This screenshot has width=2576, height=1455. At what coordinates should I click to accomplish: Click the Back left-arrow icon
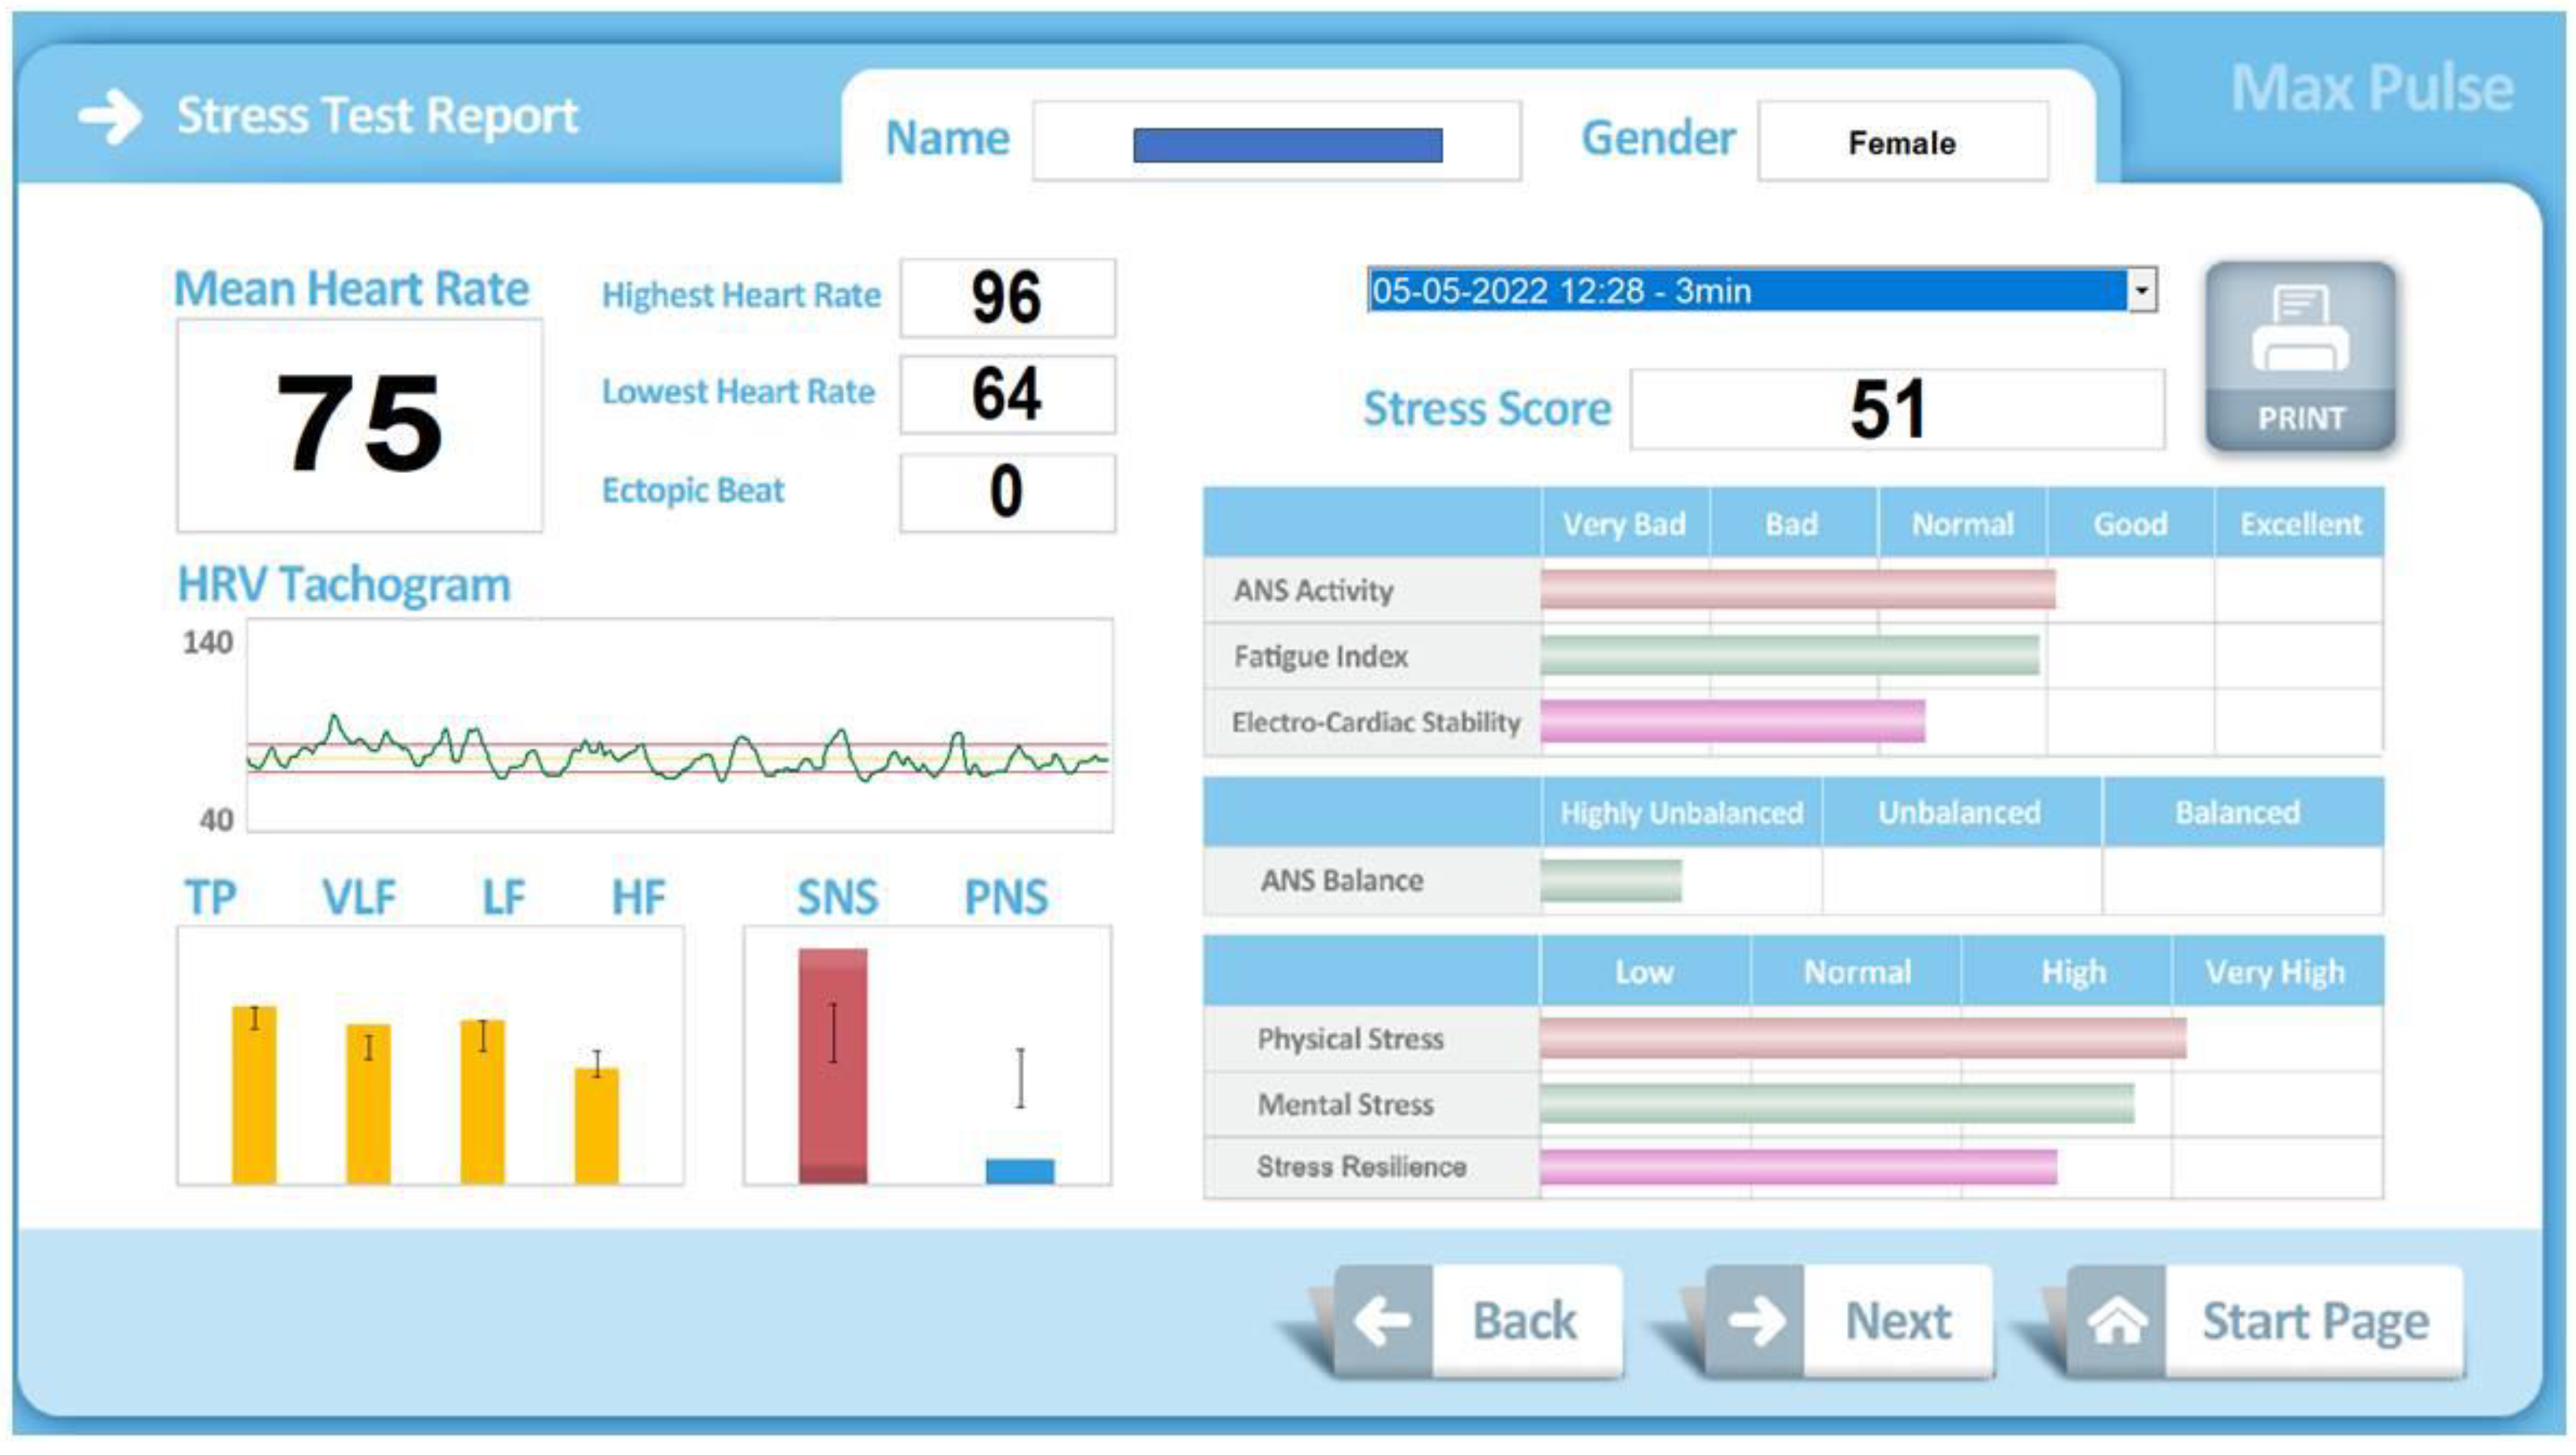1383,1320
